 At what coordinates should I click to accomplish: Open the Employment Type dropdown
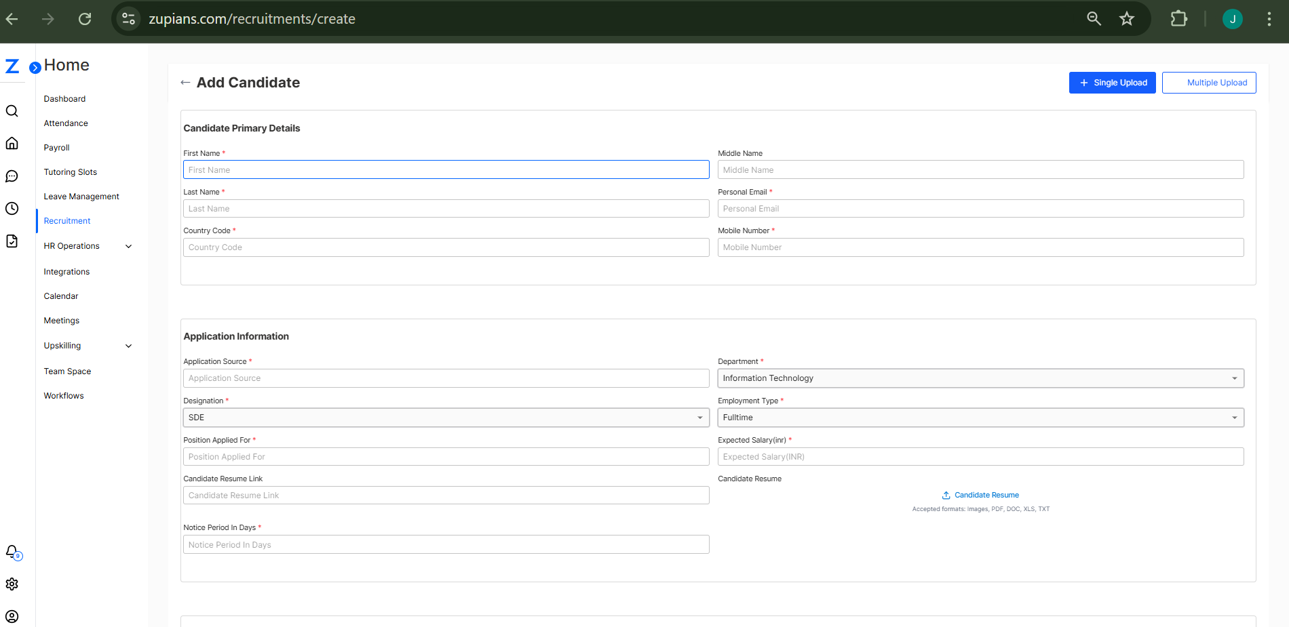980,418
